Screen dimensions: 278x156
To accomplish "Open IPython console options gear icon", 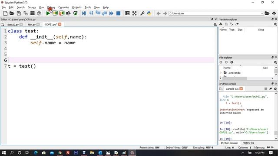I will coord(275,89).
